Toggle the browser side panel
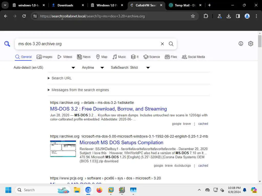This screenshot has height=196, width=262. pos(238,16)
